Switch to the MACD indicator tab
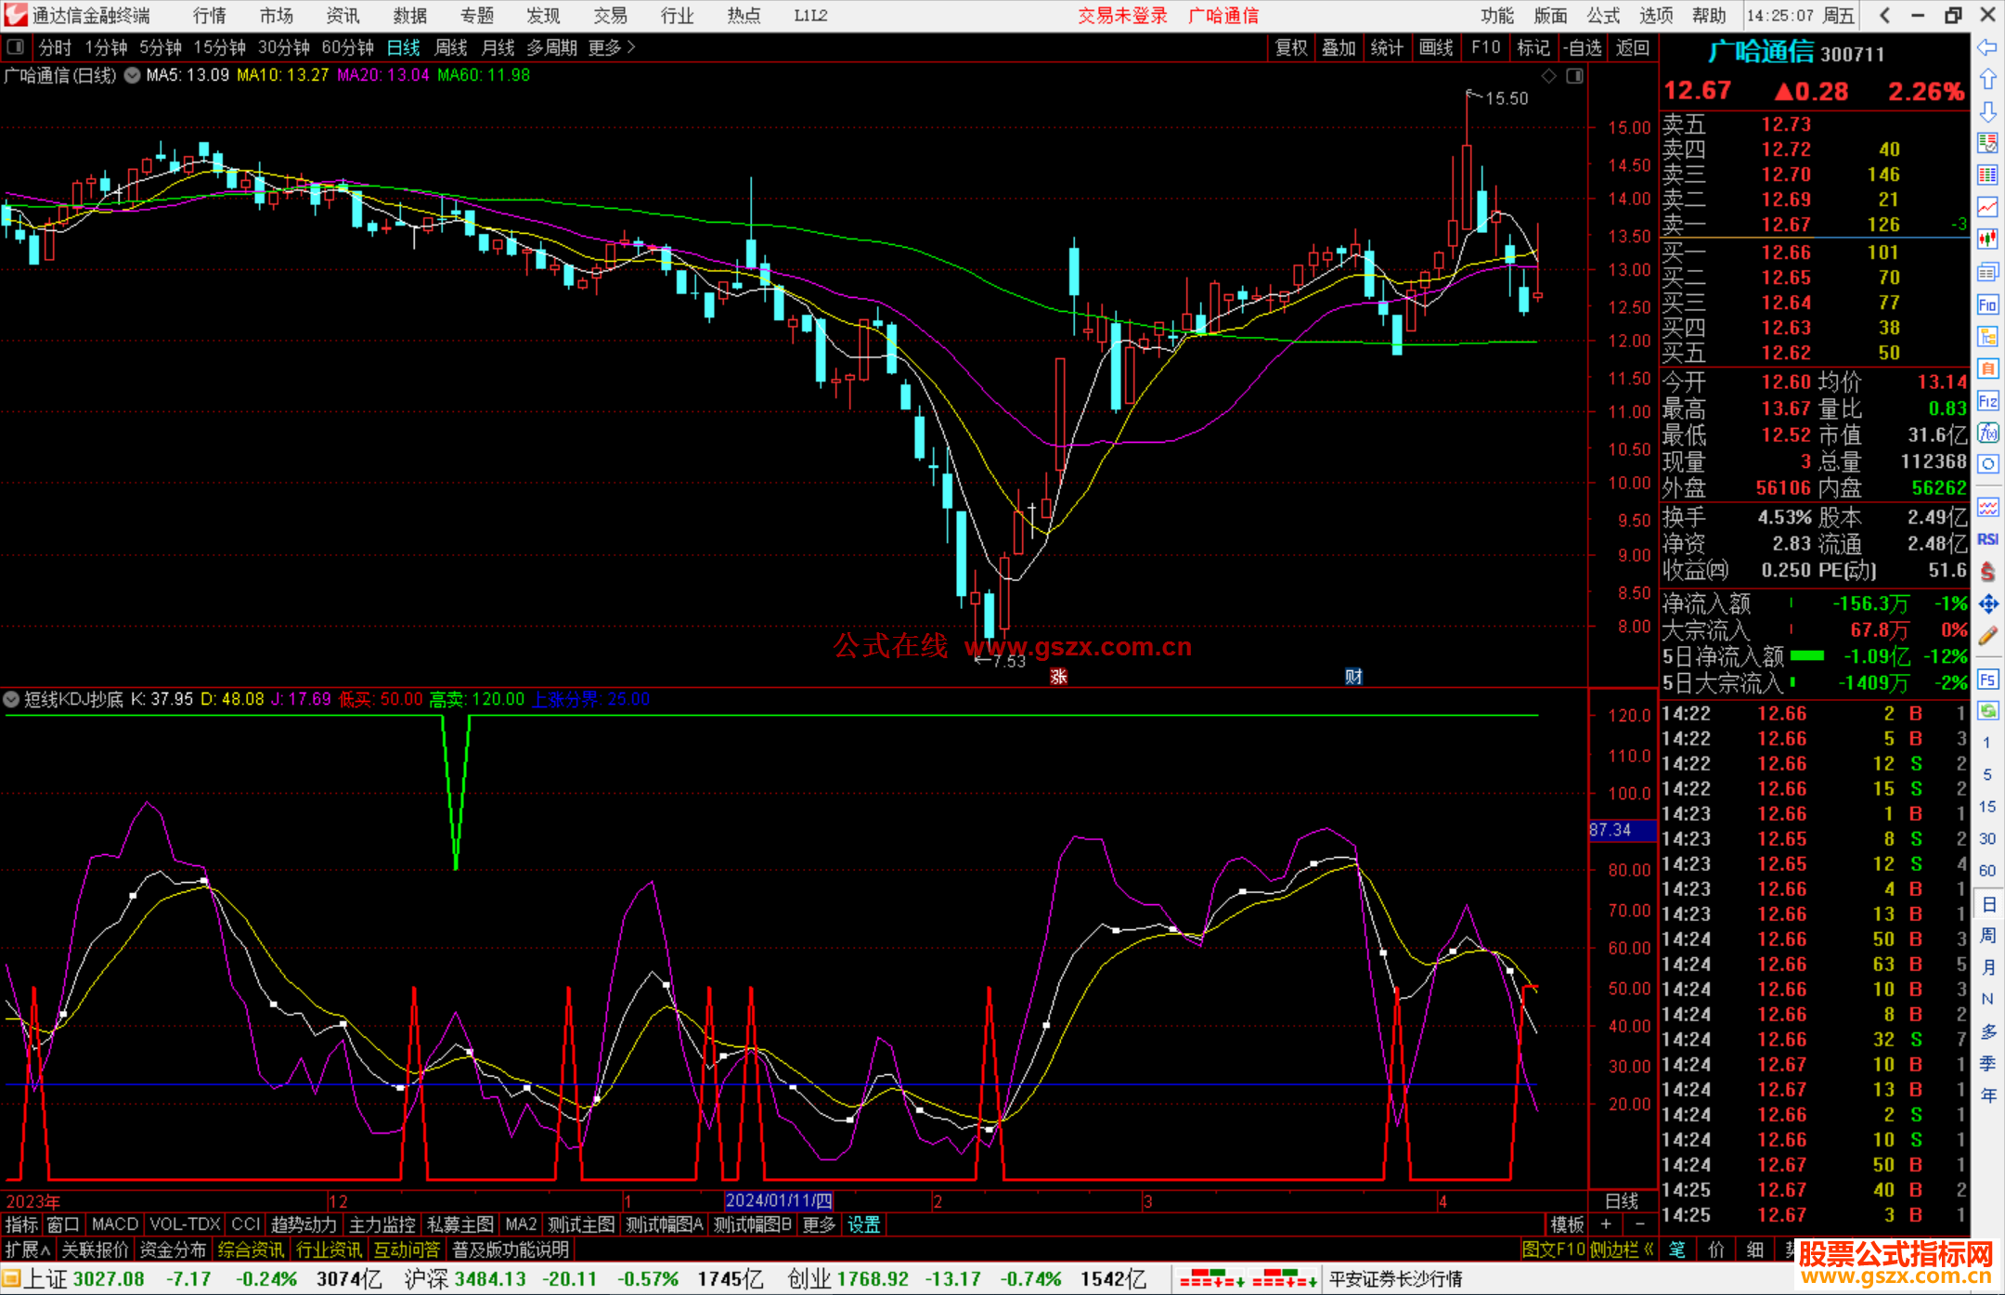The height and width of the screenshot is (1295, 2005). [114, 1224]
